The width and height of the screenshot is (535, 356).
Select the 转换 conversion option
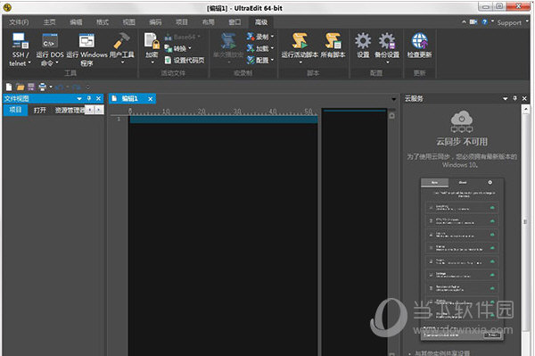pyautogui.click(x=177, y=48)
